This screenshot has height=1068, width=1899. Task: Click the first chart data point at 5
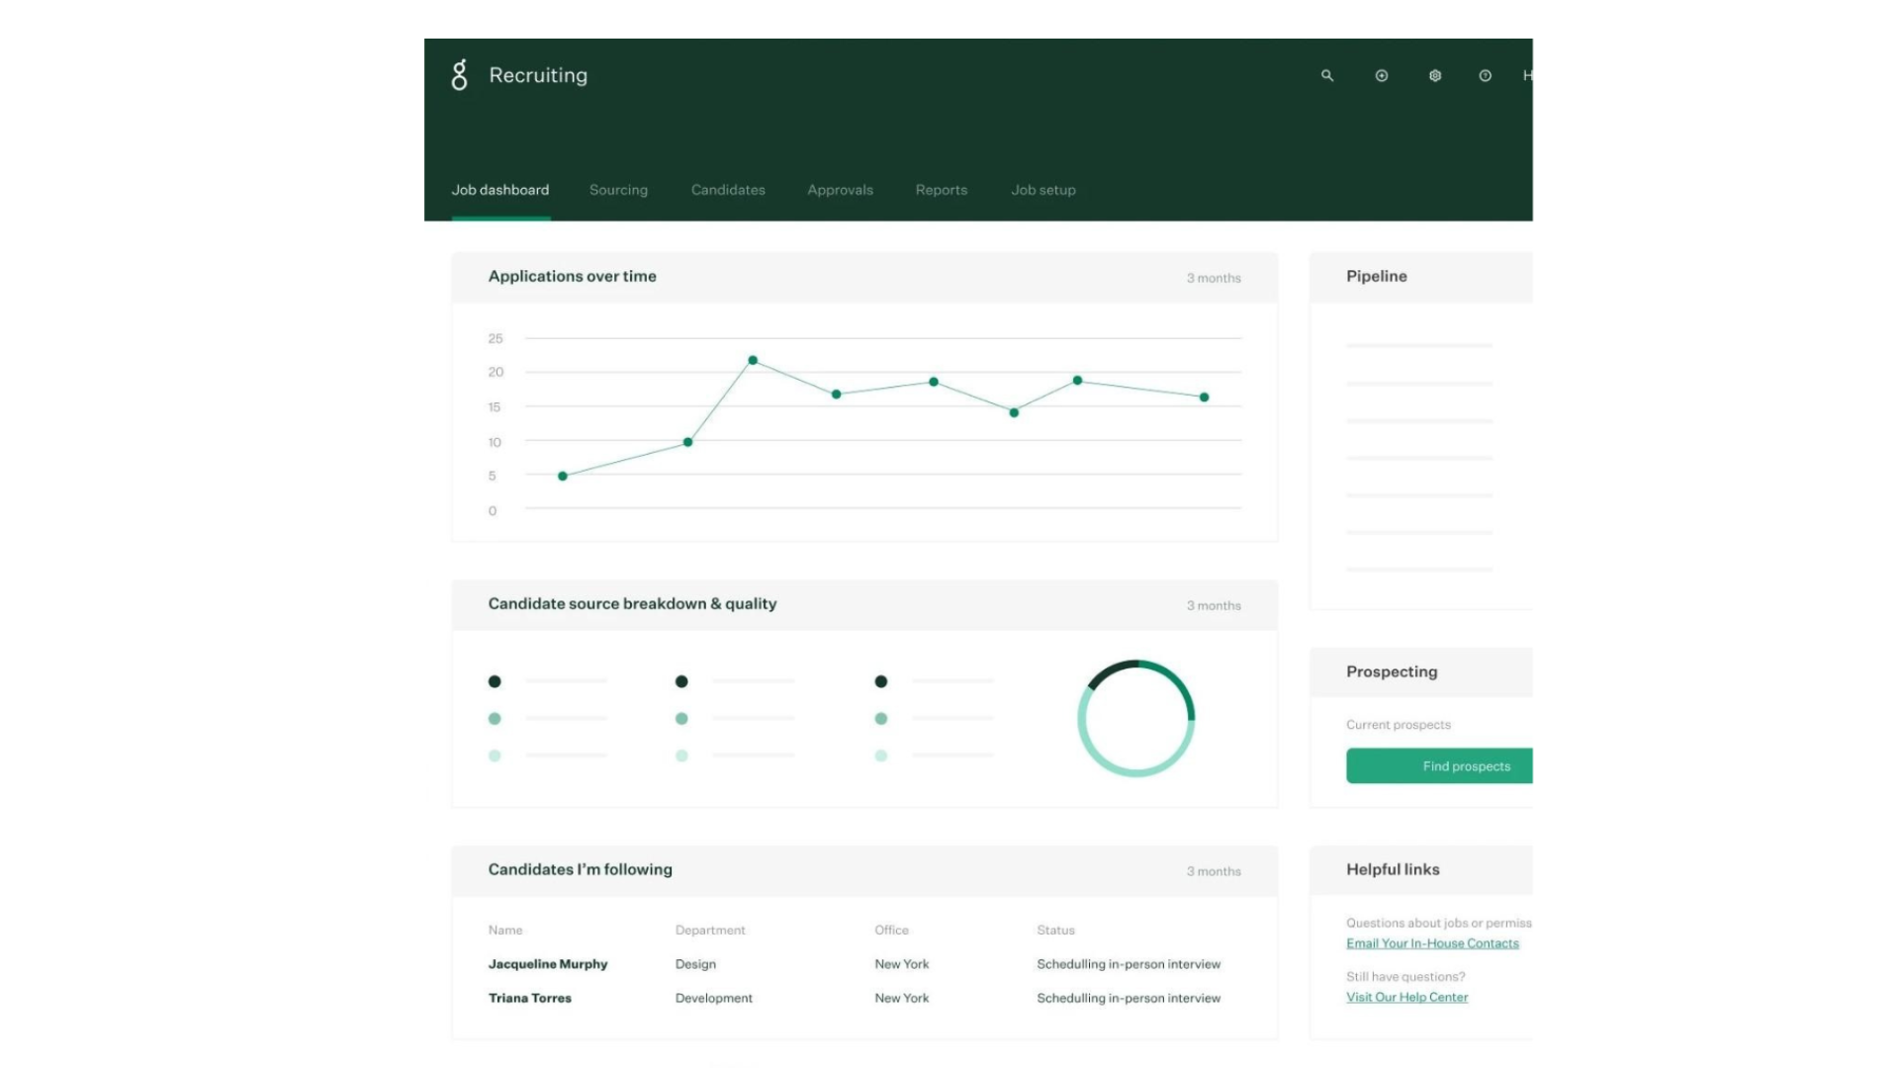(x=563, y=476)
